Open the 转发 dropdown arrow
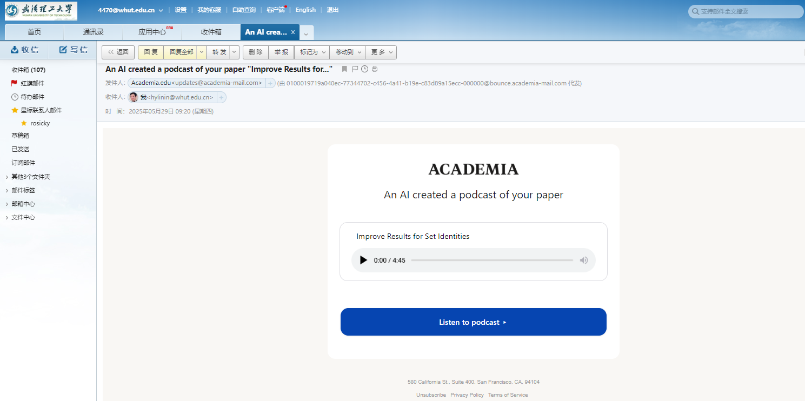Viewport: 805px width, 401px height. 234,52
